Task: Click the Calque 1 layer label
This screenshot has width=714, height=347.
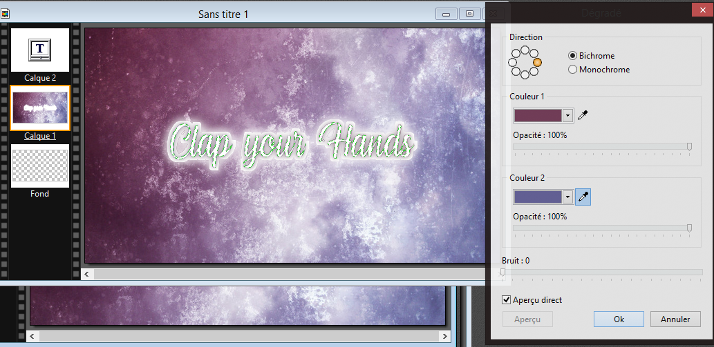Action: [x=40, y=136]
